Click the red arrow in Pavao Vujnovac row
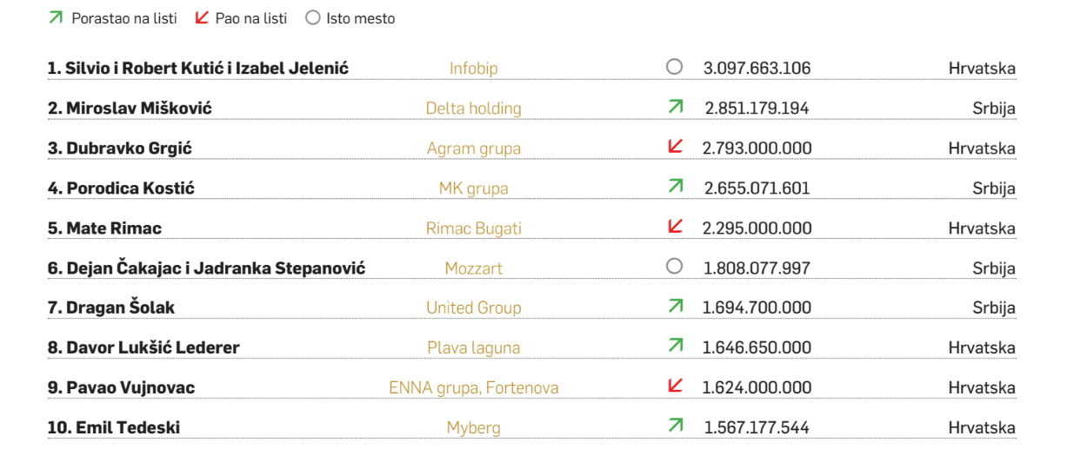Image resolution: width=1067 pixels, height=456 pixels. point(675,386)
